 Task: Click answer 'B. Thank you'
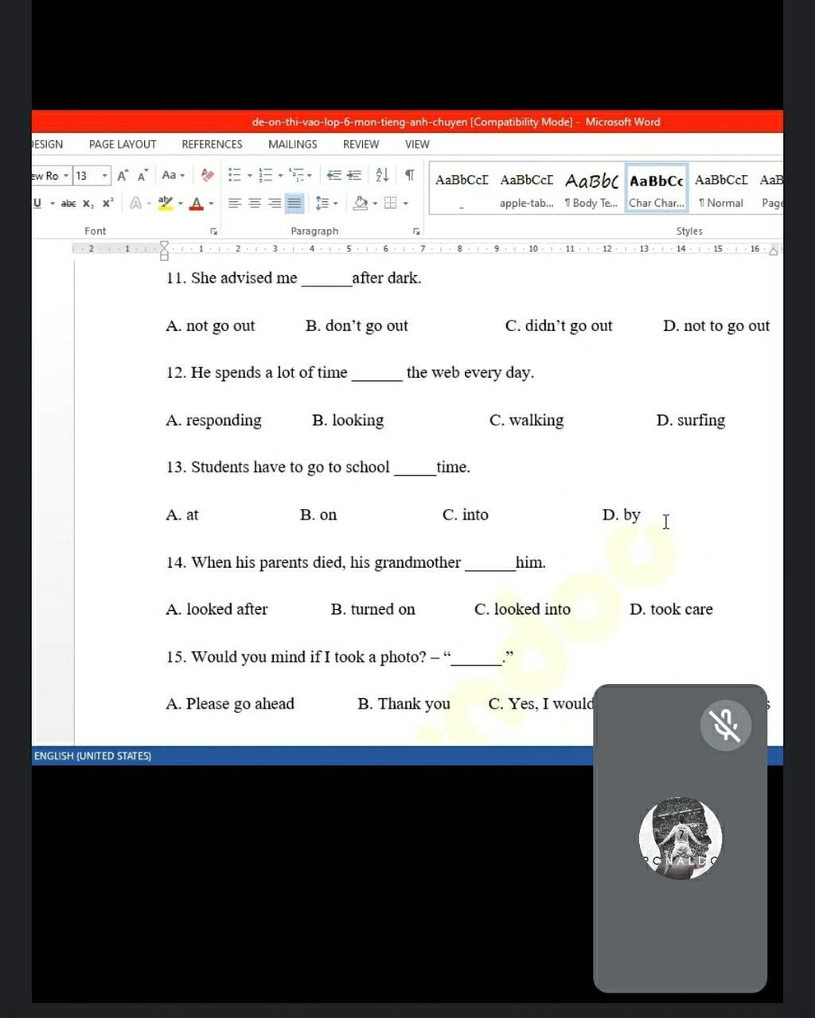pos(404,704)
